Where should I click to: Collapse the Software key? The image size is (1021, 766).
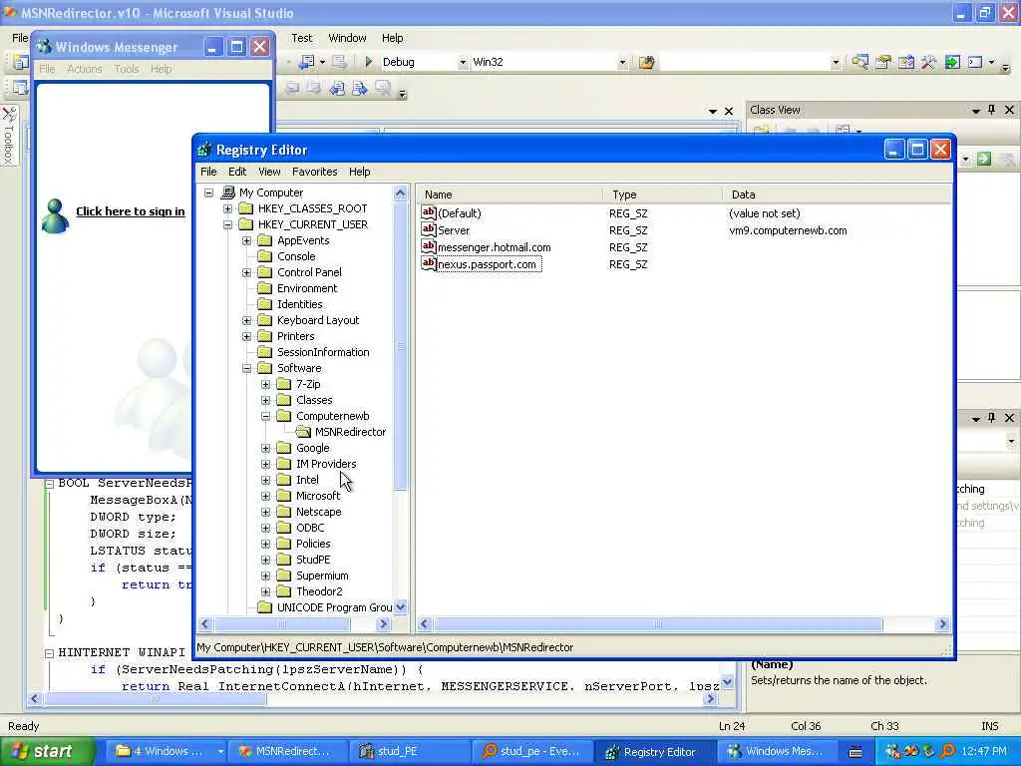point(247,368)
